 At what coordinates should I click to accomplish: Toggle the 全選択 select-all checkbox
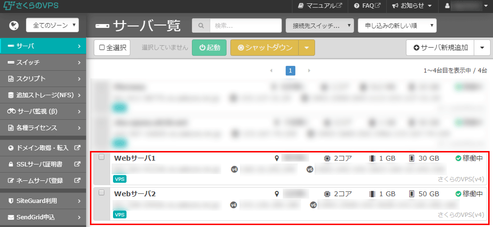coord(102,48)
